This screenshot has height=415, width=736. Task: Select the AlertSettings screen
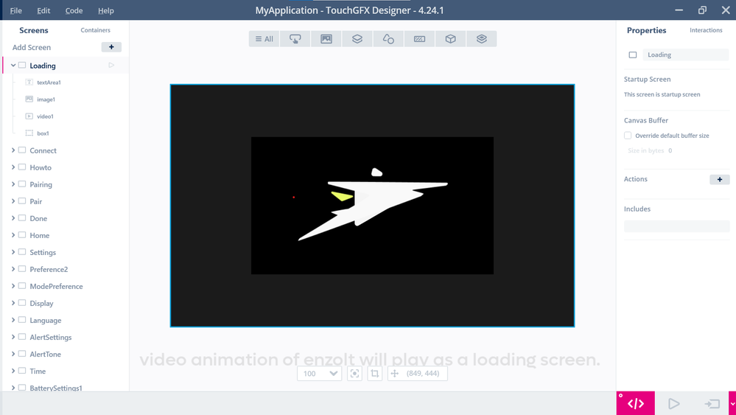pyautogui.click(x=51, y=337)
